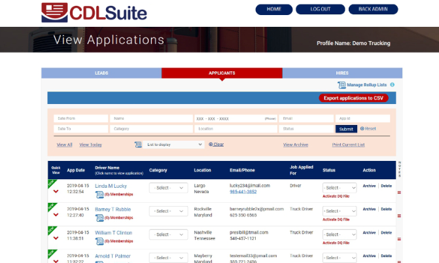Activate DQ File for William T Clinton
439x263 pixels.
tap(336, 243)
